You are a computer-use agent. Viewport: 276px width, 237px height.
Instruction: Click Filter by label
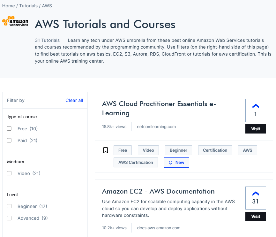point(16,100)
